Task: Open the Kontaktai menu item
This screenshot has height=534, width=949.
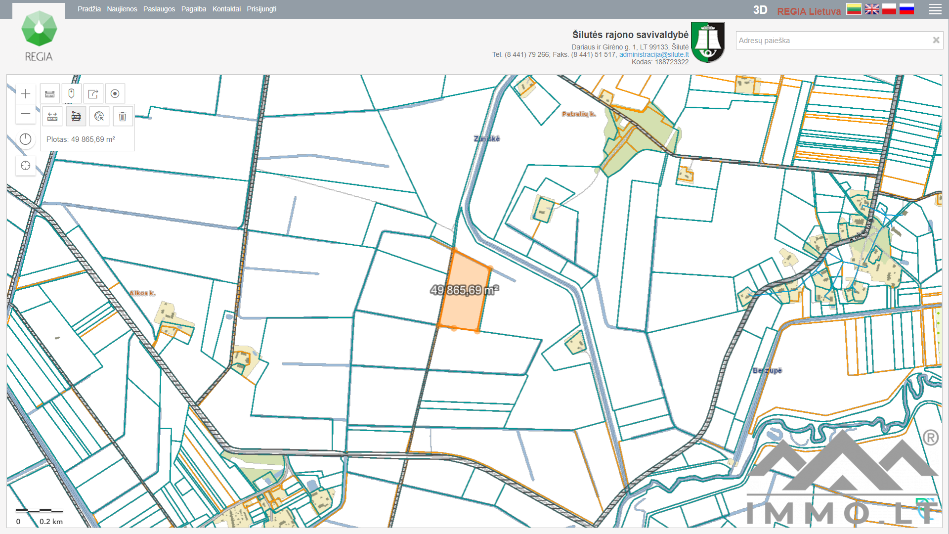Action: (226, 9)
